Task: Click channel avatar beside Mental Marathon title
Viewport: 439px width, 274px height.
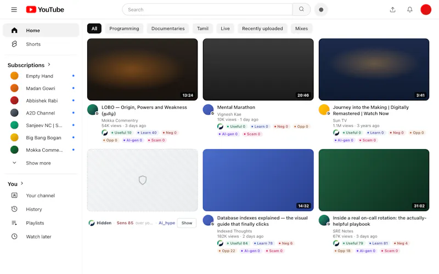Action: [x=209, y=110]
